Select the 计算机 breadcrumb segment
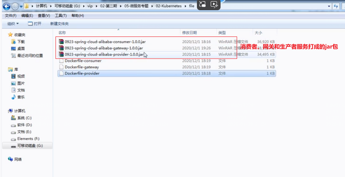The height and width of the screenshot is (177, 345). (x=42, y=6)
